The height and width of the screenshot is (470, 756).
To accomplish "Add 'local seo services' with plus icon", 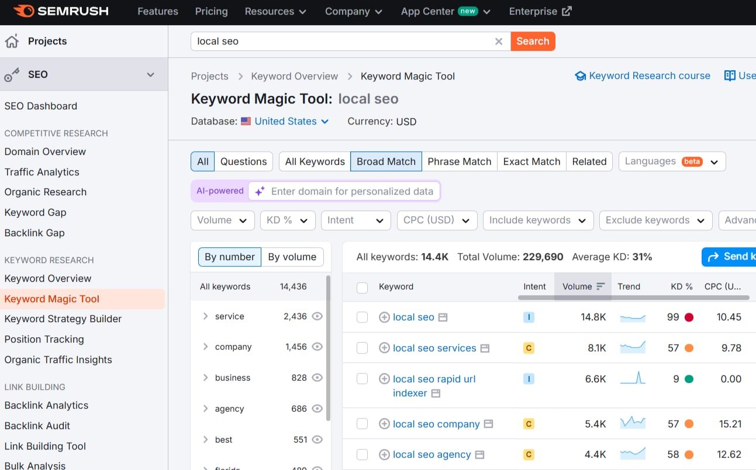I will (384, 348).
